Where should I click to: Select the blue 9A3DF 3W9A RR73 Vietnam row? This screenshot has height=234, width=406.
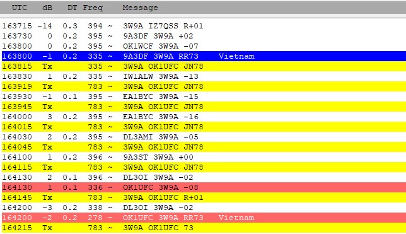pyautogui.click(x=204, y=56)
